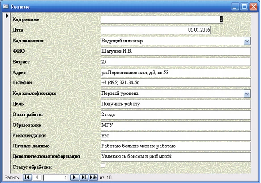Jump to last record button
This screenshot has height=183, width=261.
[x=84, y=177]
